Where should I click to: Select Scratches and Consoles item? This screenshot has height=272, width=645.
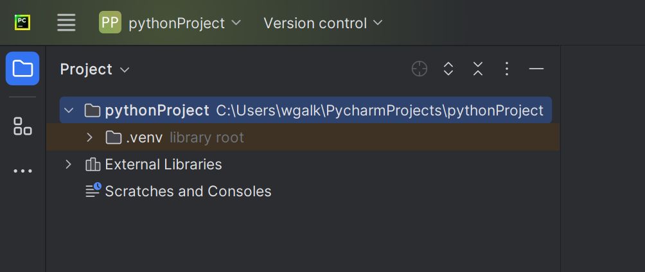point(188,191)
